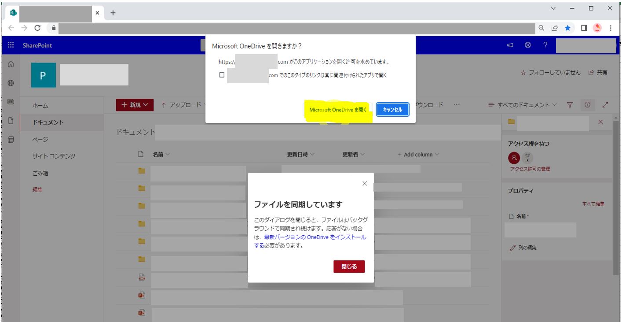Click 共有 share site button
Viewport: 622px width, 322px height.
[598, 72]
